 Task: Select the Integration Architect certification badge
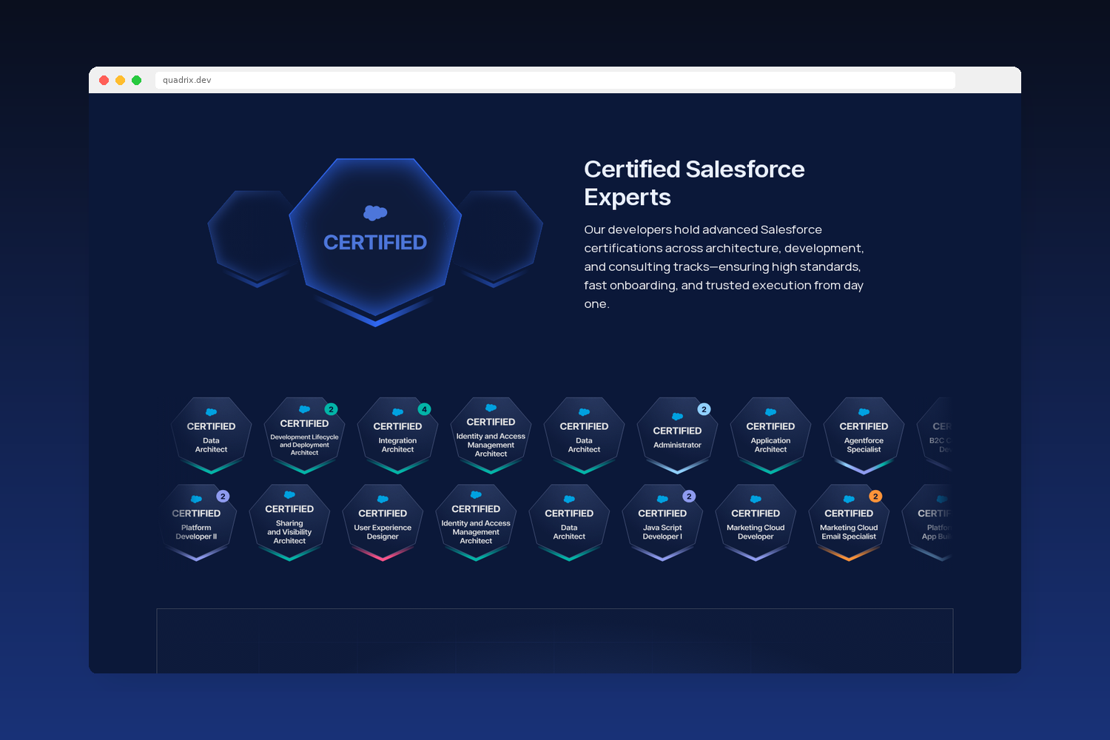click(397, 436)
